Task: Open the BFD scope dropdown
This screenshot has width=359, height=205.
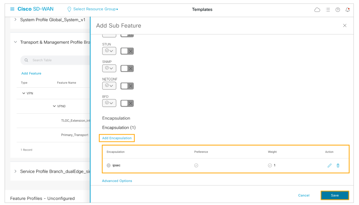Action: [109, 103]
